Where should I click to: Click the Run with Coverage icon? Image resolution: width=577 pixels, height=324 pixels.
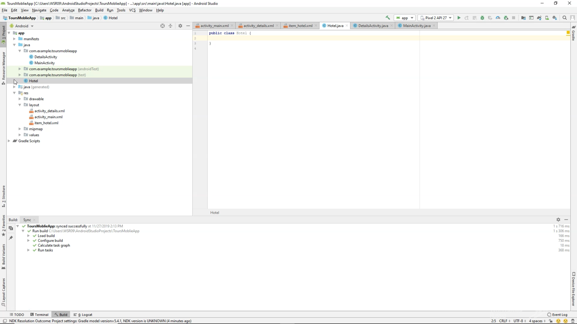[490, 18]
